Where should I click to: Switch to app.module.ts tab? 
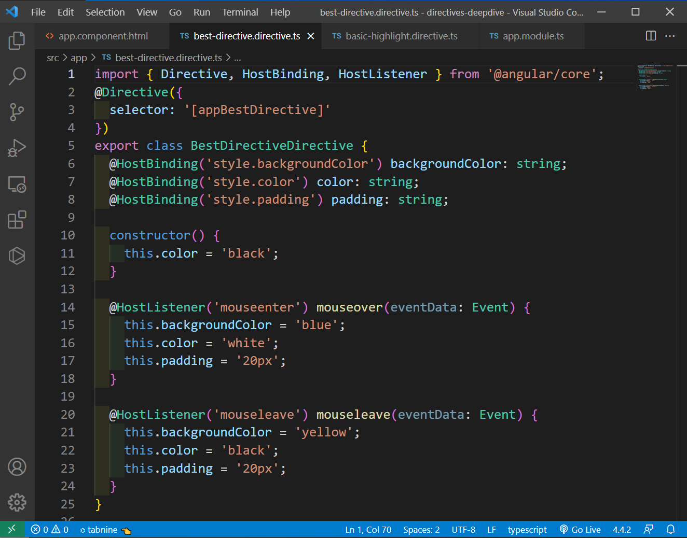532,36
